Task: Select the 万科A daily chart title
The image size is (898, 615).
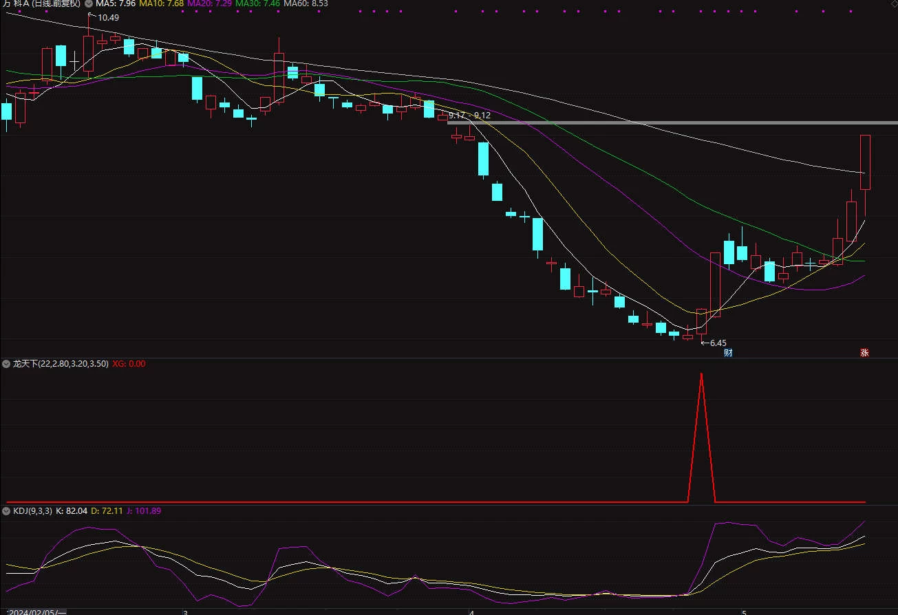Action: [x=41, y=3]
